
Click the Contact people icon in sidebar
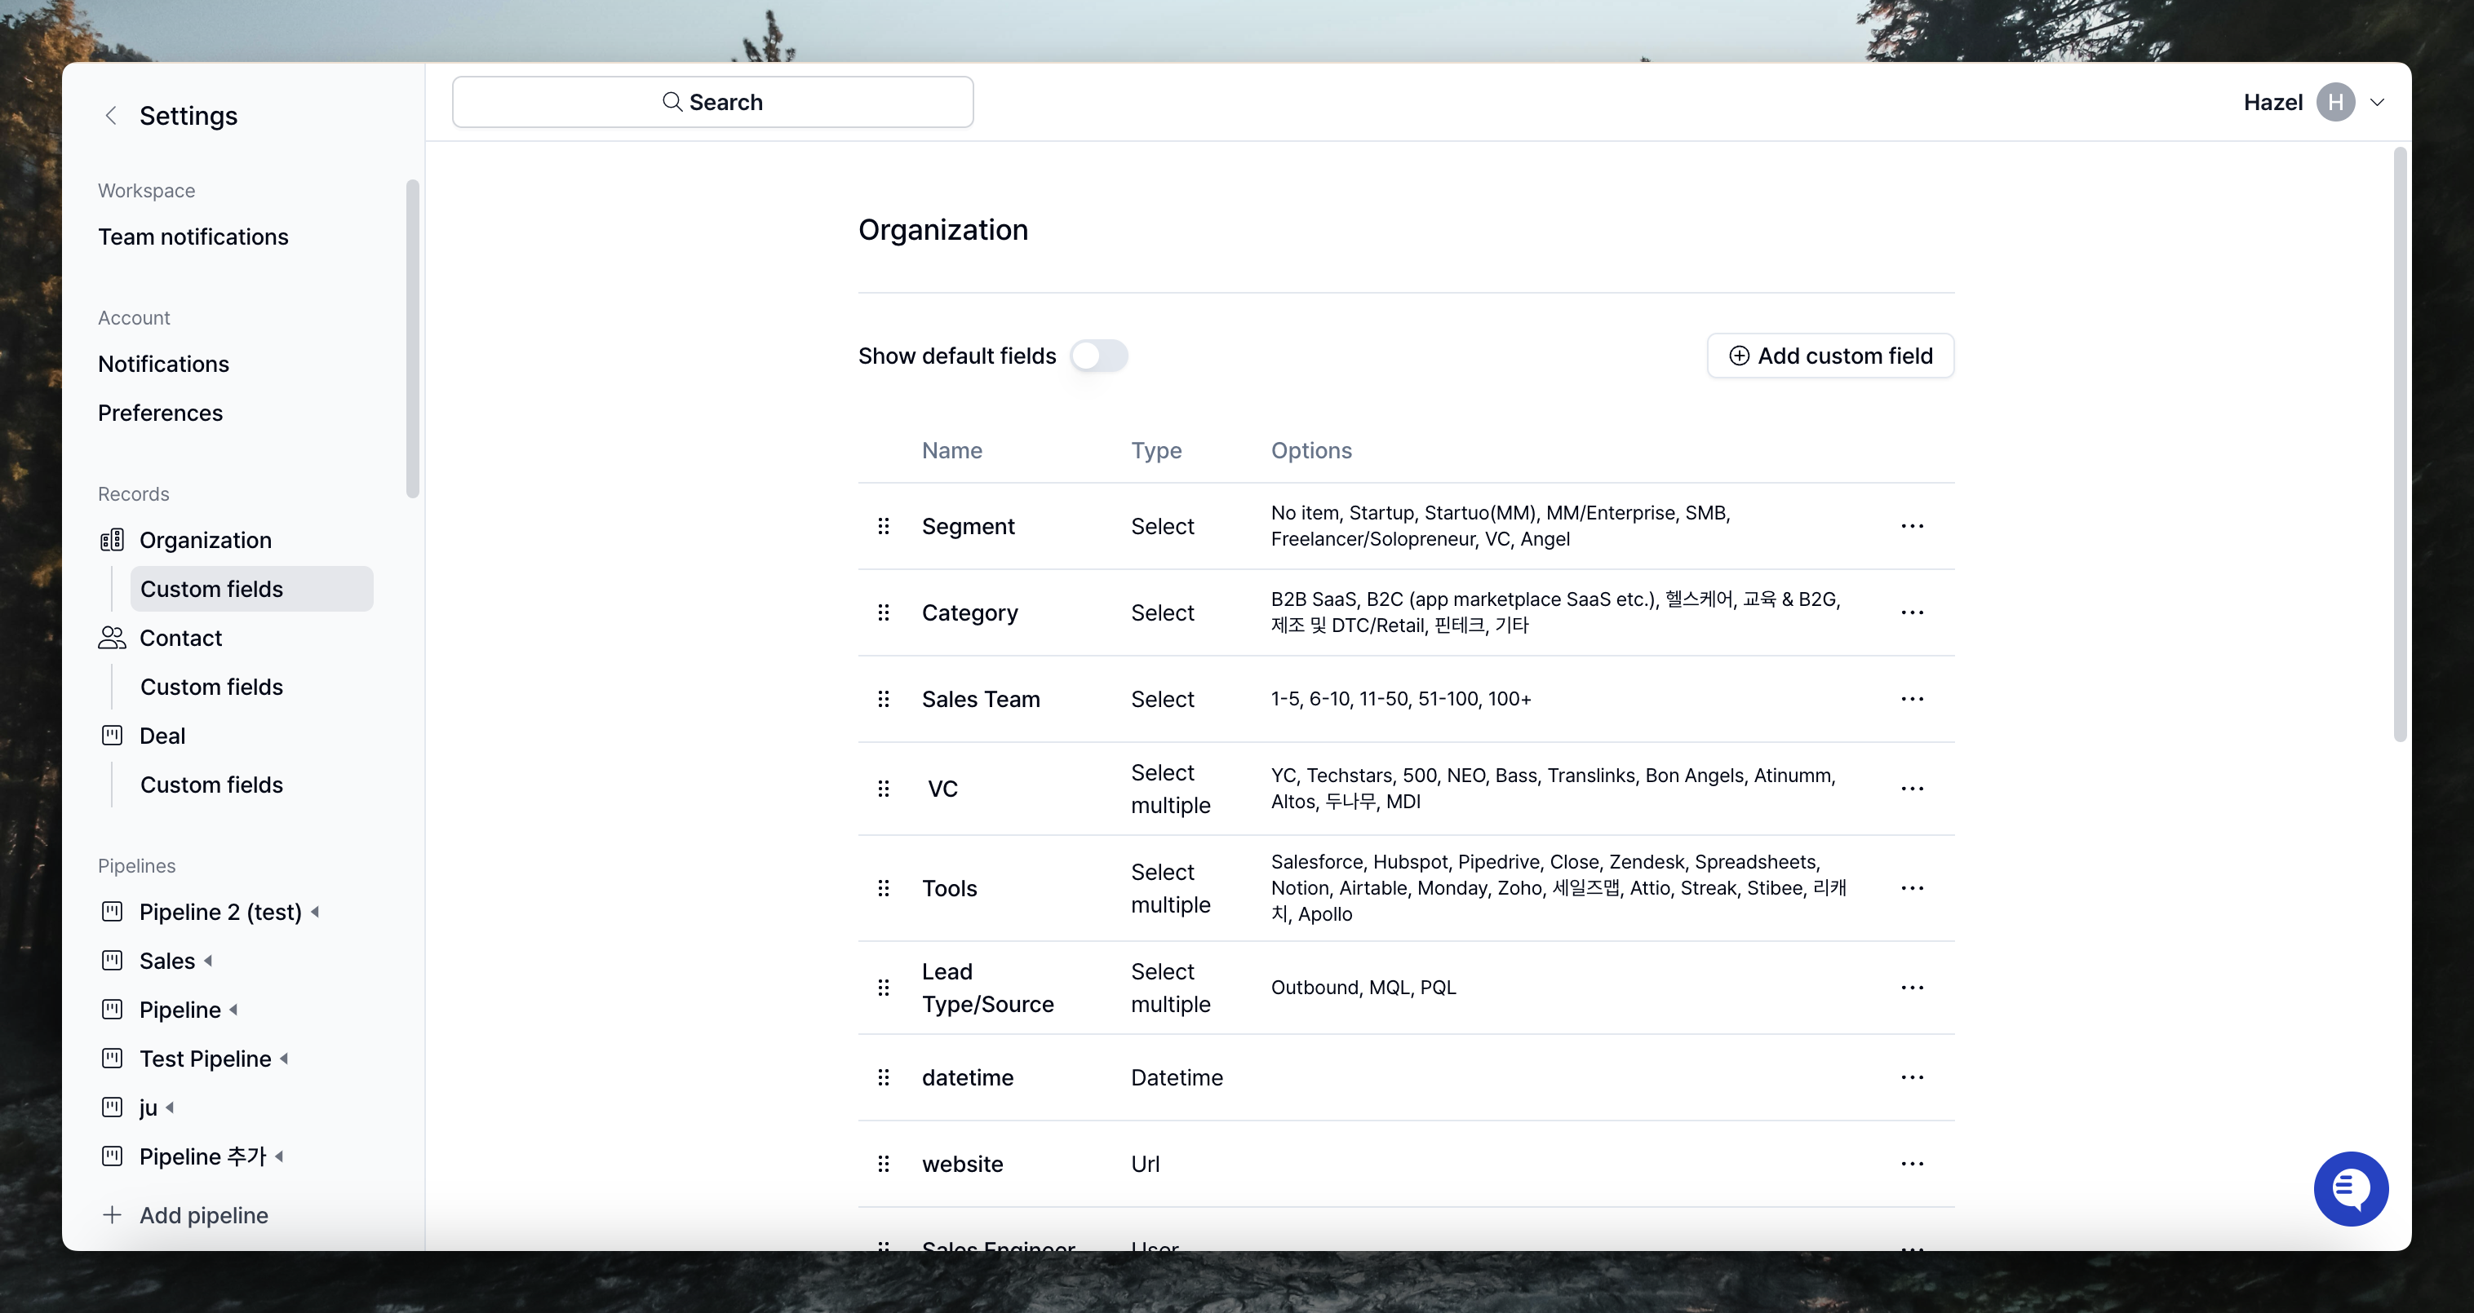(113, 639)
